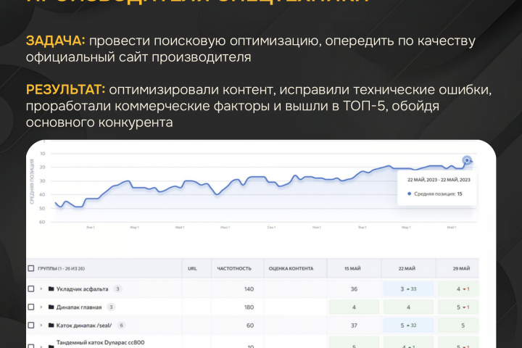The height and width of the screenshot is (348, 522).
Task: Sort by the ЧАСТОТНОСТЬ column header
Action: (234, 268)
